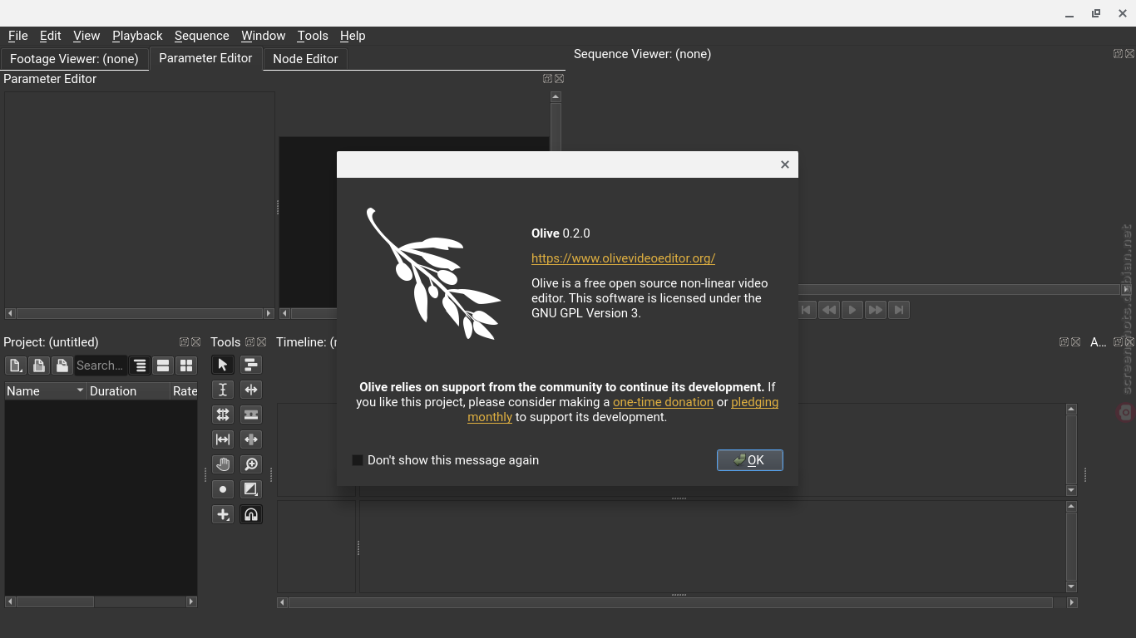
Task: Restore the main window from title bar
Action: 1096,13
